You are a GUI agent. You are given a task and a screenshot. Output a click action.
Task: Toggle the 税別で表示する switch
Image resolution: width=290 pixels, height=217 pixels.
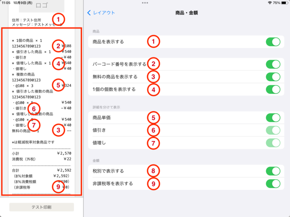coord(273,171)
